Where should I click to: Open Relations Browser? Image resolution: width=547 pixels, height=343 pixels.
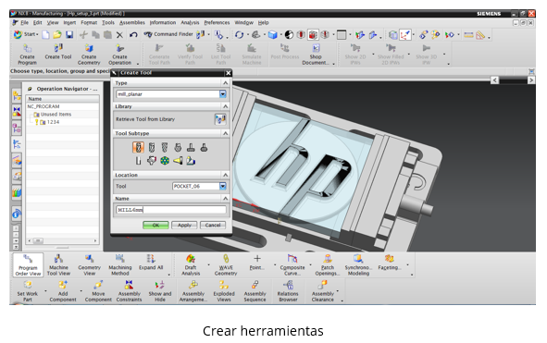click(288, 291)
